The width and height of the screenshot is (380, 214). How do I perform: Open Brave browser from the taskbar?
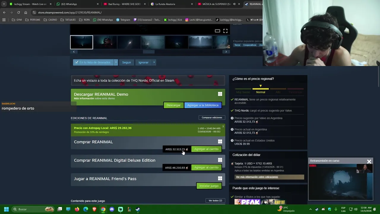[94, 209]
